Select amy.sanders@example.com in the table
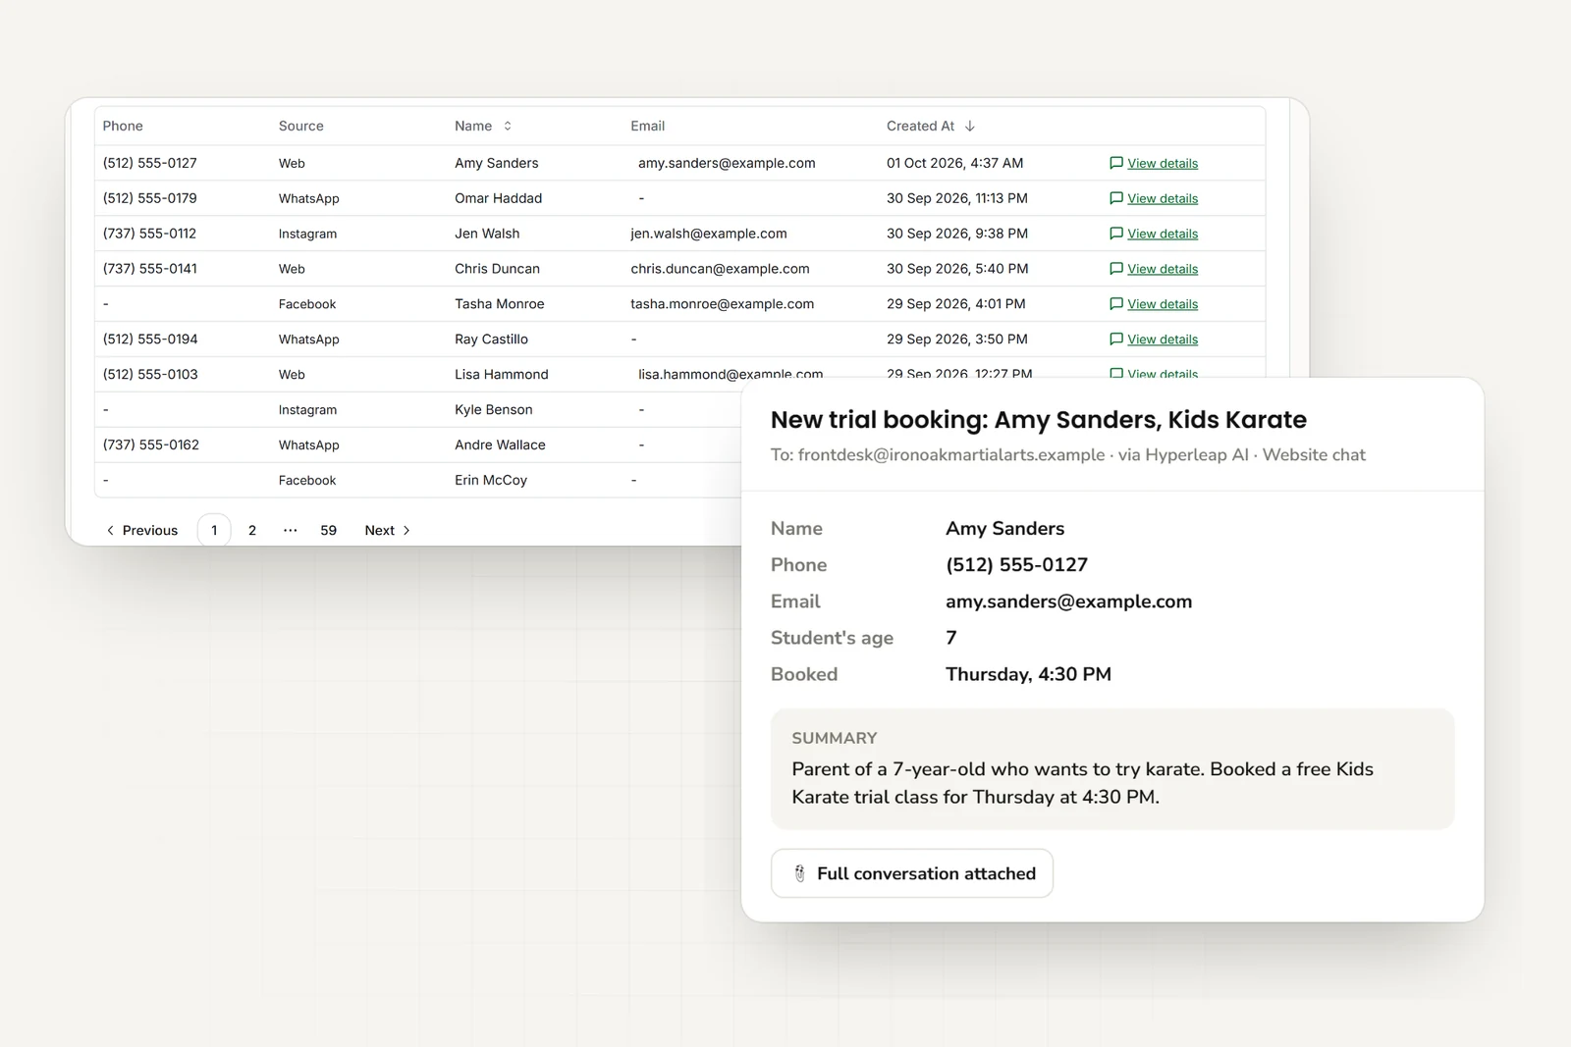Image resolution: width=1571 pixels, height=1047 pixels. 727,163
